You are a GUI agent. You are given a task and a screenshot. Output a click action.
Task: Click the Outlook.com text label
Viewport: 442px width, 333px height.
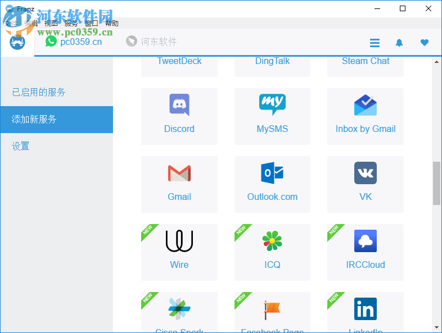(x=272, y=197)
